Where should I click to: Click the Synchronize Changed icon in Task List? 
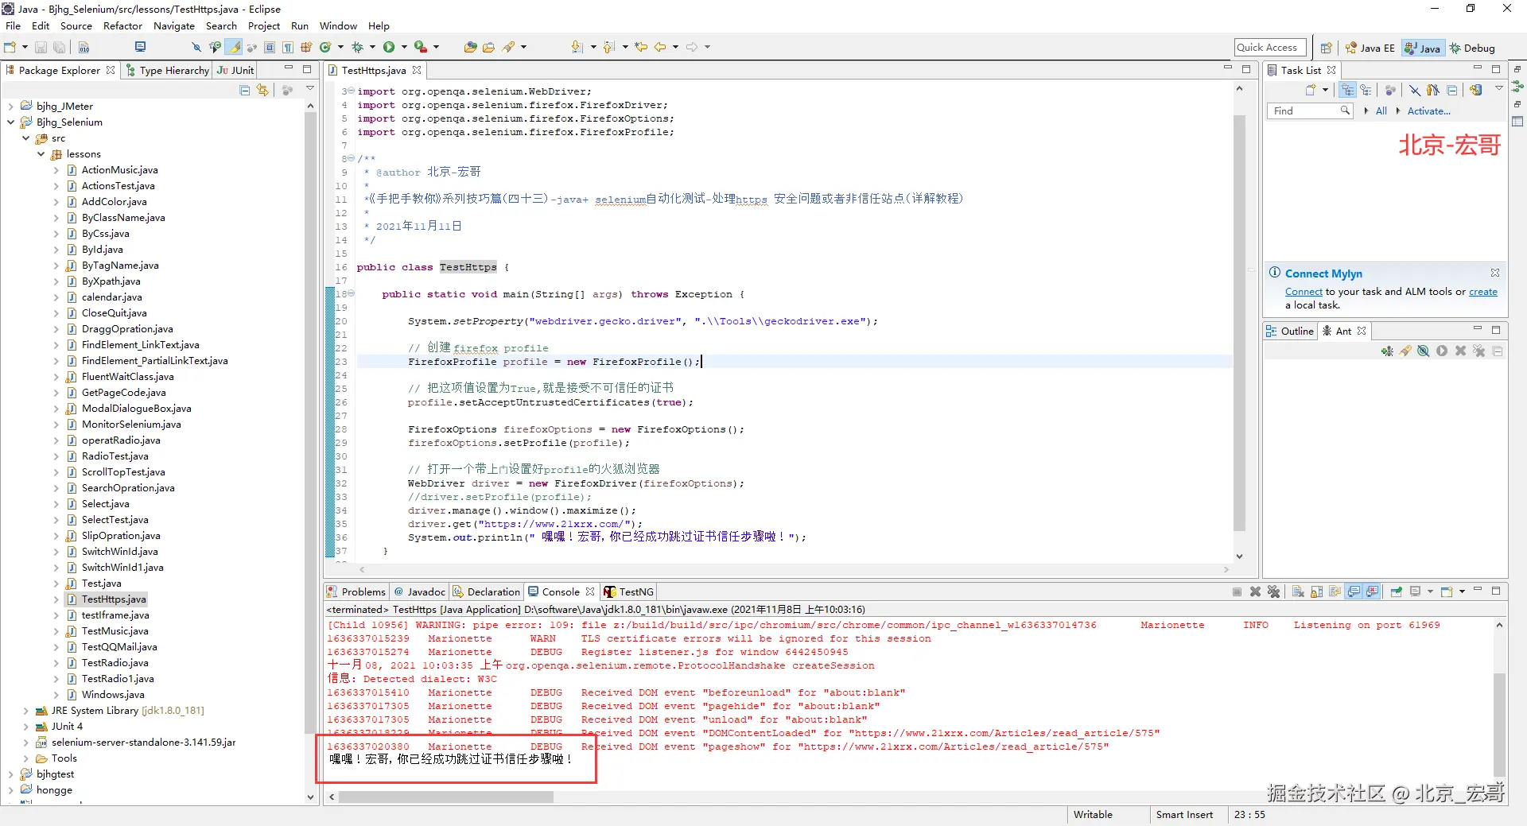point(1476,90)
